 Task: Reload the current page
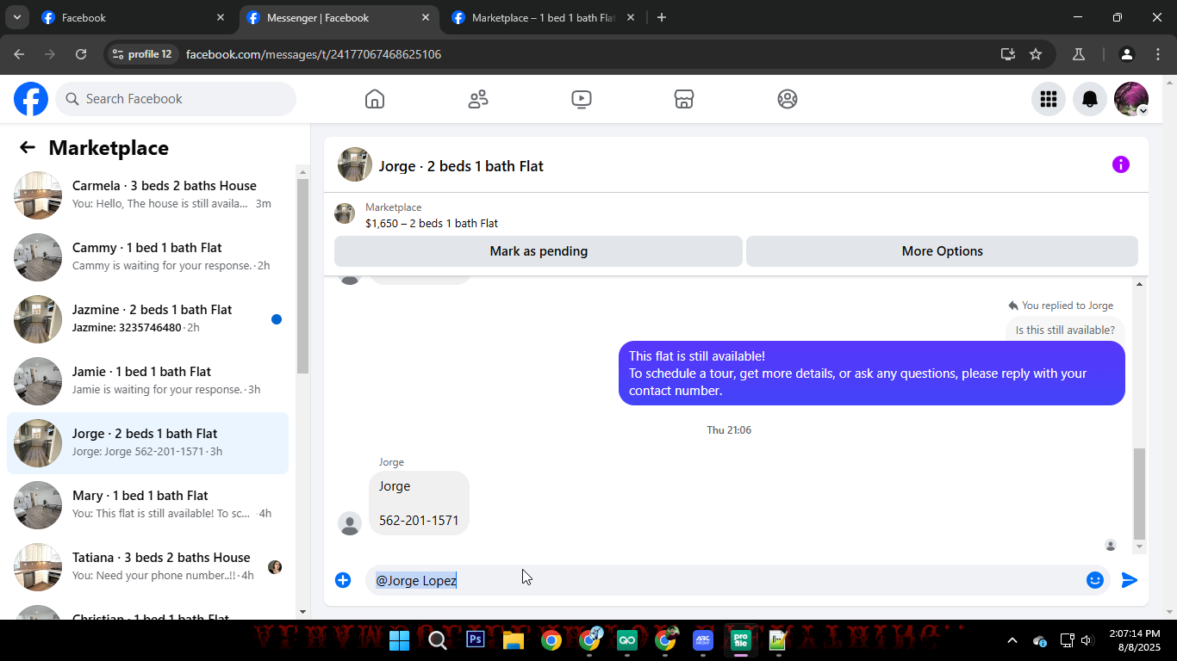81,54
